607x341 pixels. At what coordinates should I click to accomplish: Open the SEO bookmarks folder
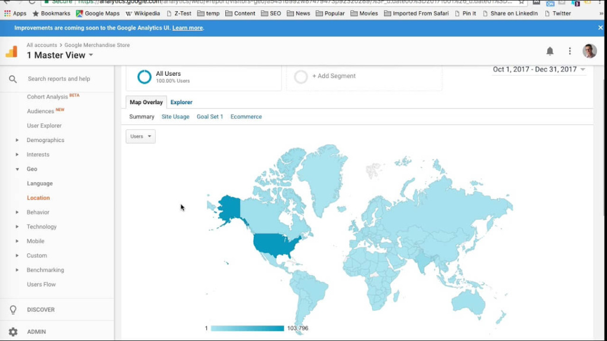pos(271,13)
